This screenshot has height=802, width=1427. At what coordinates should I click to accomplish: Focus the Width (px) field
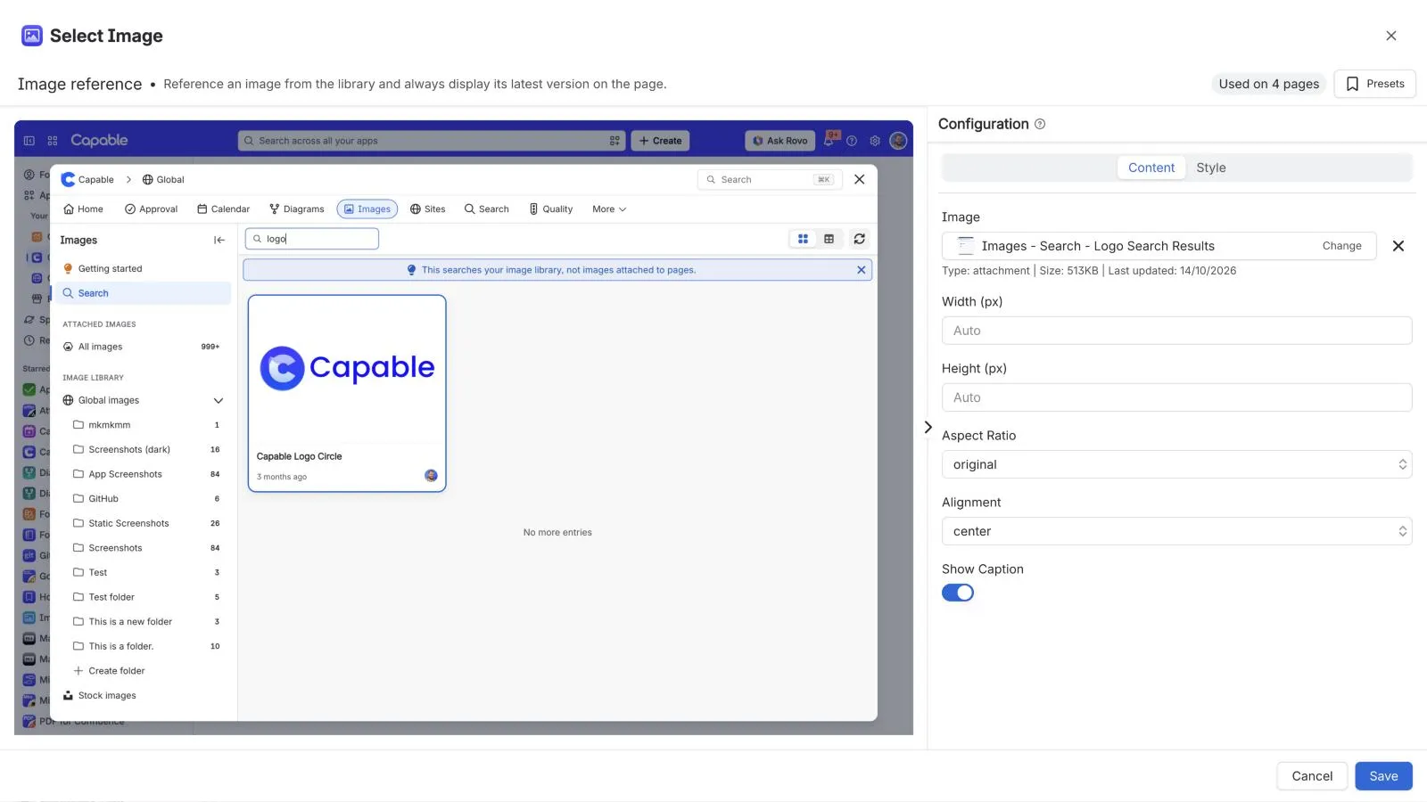tap(1176, 331)
